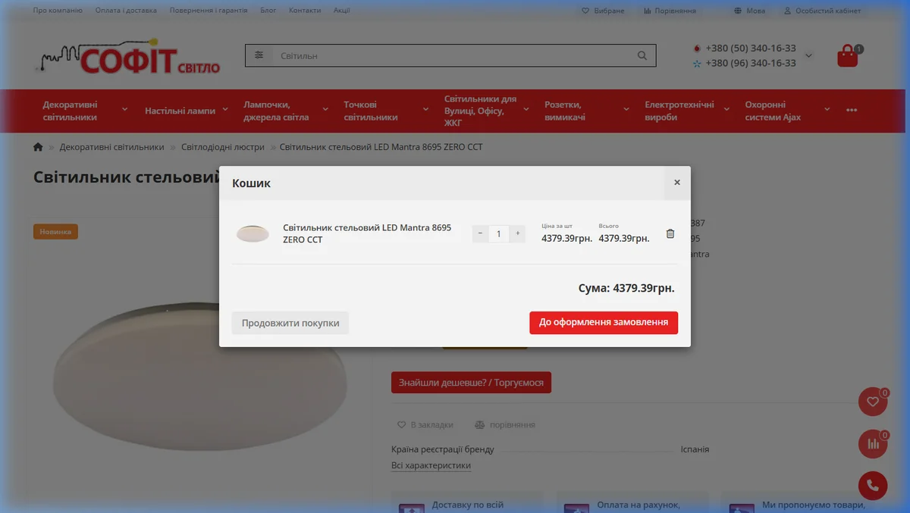Call number +380 (50) 340-16-33
The image size is (910, 513).
(x=751, y=48)
